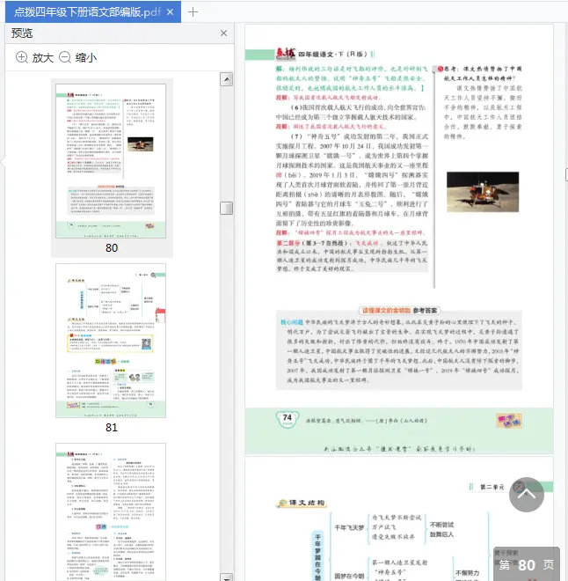Open a new tab with the plus icon
The height and width of the screenshot is (581, 568).
pyautogui.click(x=193, y=12)
